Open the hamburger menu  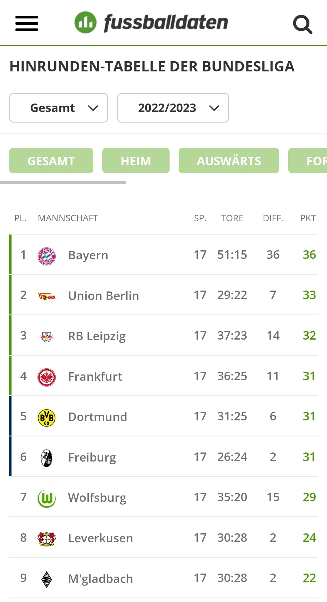click(x=27, y=23)
